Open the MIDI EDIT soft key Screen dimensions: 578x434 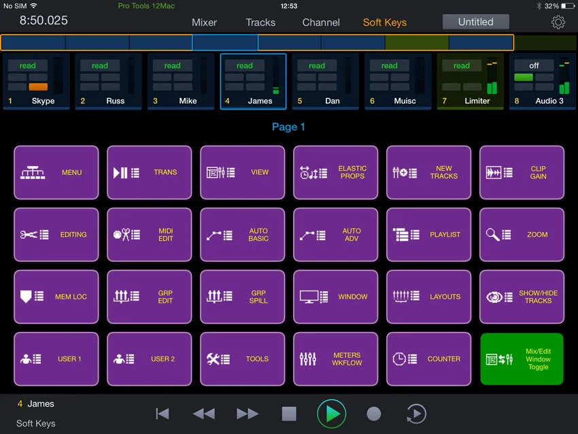150,235
